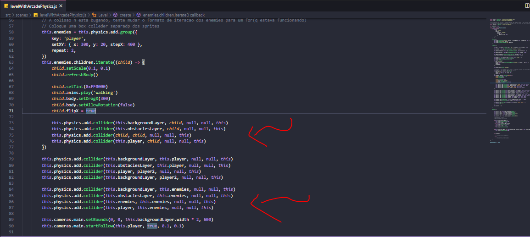The image size is (530, 237).
Task: Click 'child.setTint(0xFF0000)' line
Action: 80,87
